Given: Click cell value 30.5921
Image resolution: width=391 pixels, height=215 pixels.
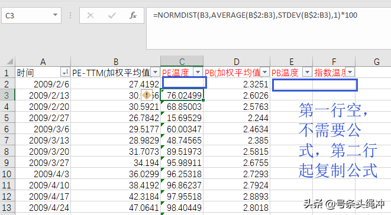Looking at the screenshot, I should coord(116,106).
